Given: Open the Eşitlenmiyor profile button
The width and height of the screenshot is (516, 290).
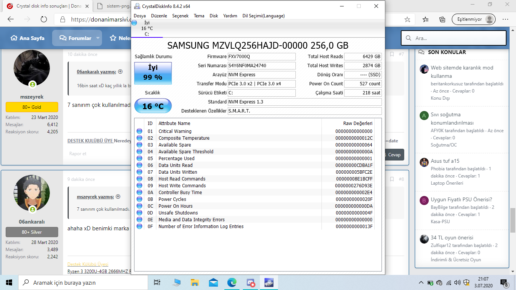Looking at the screenshot, I should click(x=474, y=19).
